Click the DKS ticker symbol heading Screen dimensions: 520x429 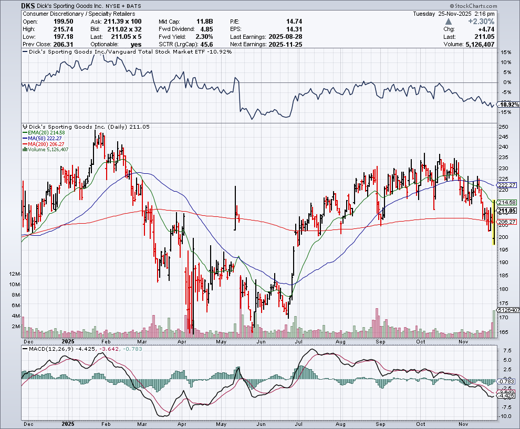tap(29, 6)
